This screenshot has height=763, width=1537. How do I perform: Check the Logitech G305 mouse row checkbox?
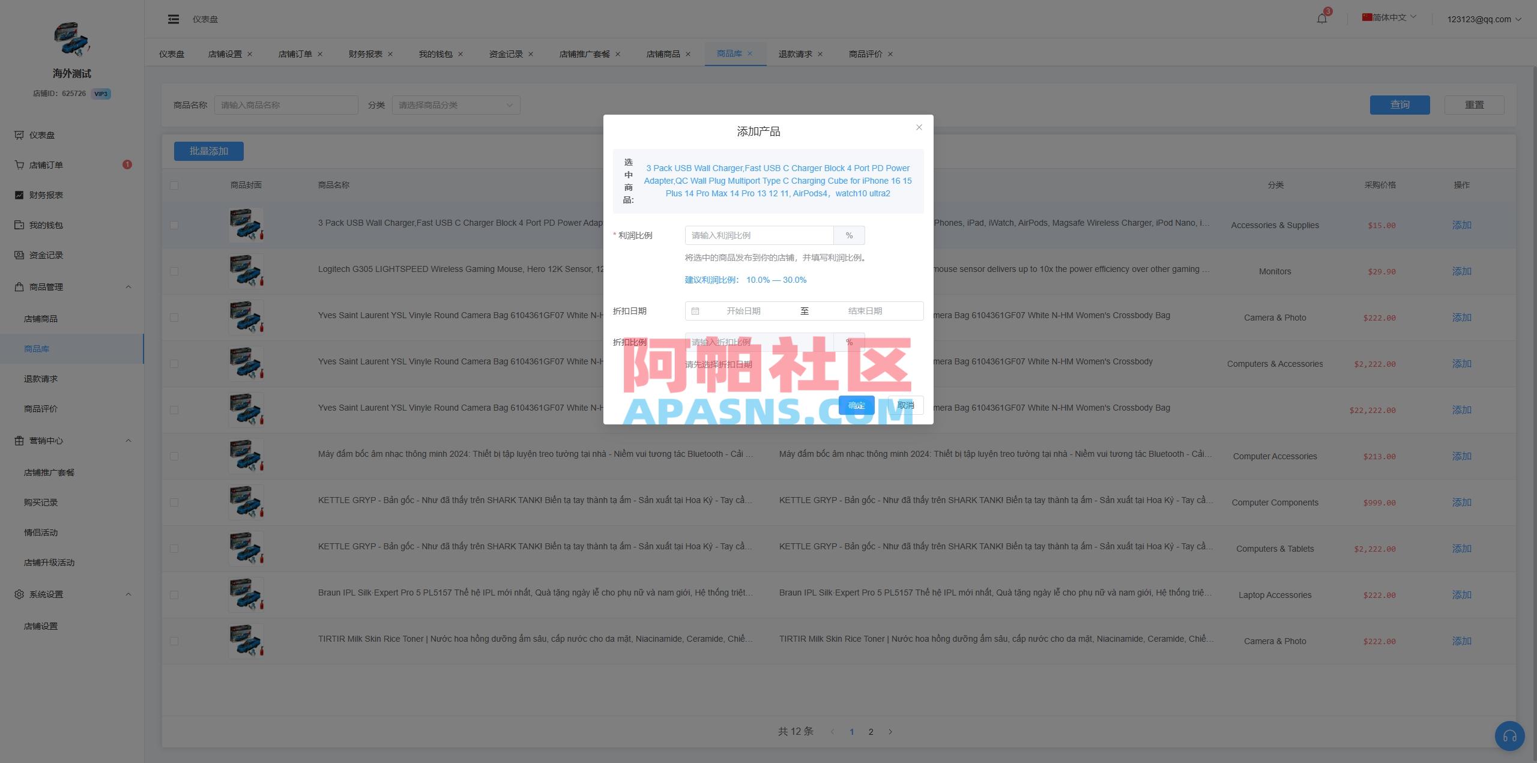175,271
